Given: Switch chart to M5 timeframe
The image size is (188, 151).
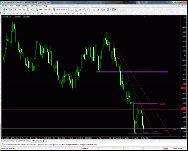Looking at the screenshot, I should click(56, 14).
